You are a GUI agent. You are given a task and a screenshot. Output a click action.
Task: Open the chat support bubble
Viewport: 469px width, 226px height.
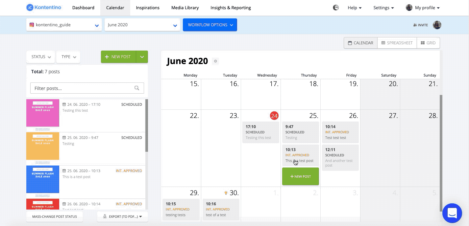pyautogui.click(x=452, y=213)
